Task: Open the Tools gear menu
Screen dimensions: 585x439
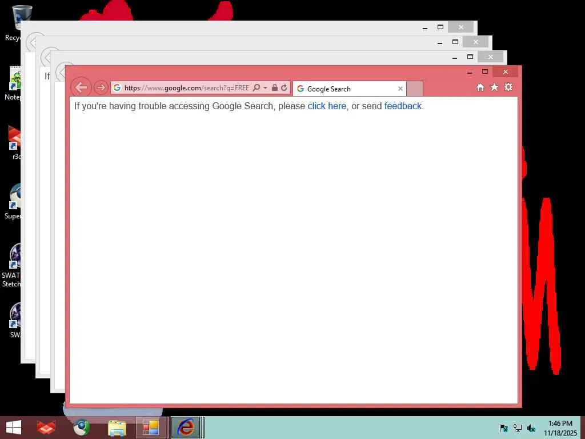Action: click(x=508, y=87)
